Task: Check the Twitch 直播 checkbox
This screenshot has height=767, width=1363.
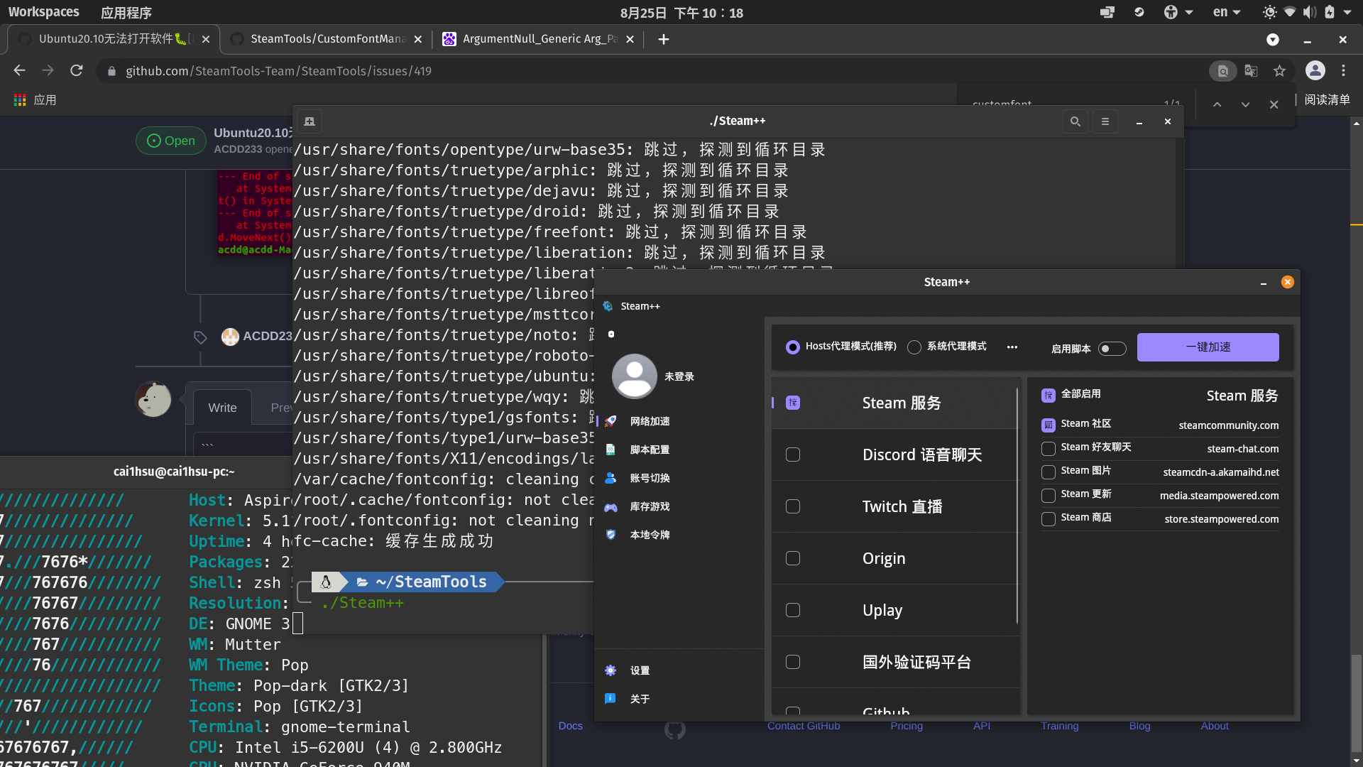Action: (793, 506)
